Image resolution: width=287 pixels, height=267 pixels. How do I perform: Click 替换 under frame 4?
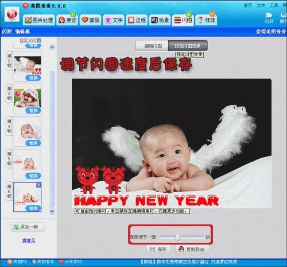tap(33, 143)
